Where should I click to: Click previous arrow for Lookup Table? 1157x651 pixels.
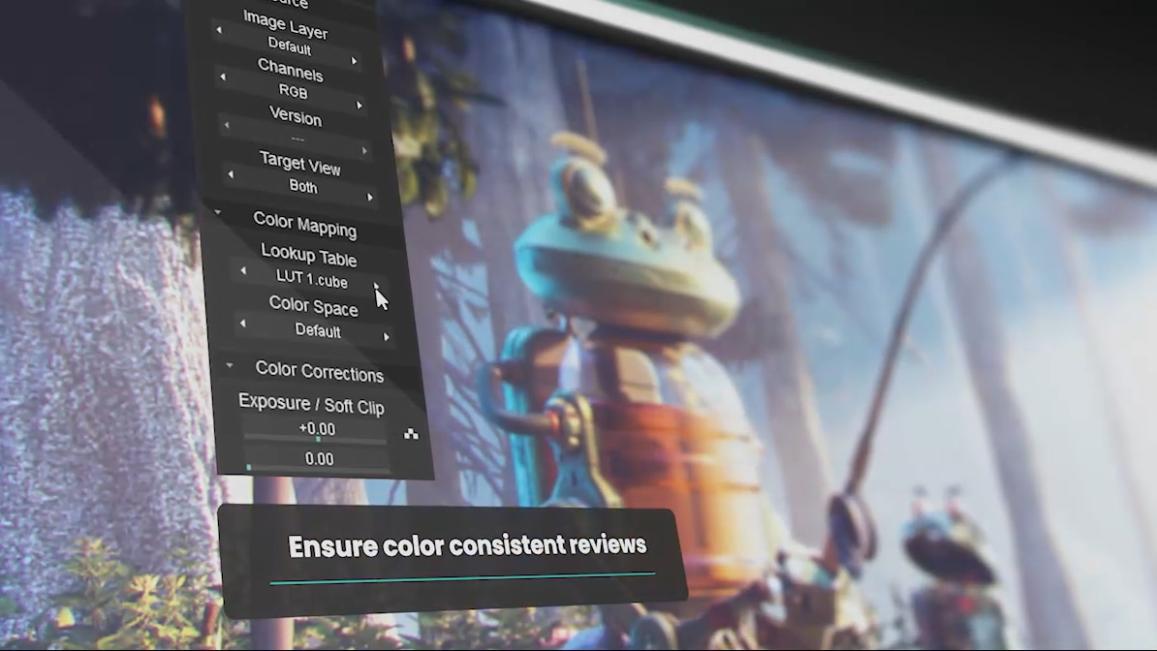pyautogui.click(x=243, y=271)
